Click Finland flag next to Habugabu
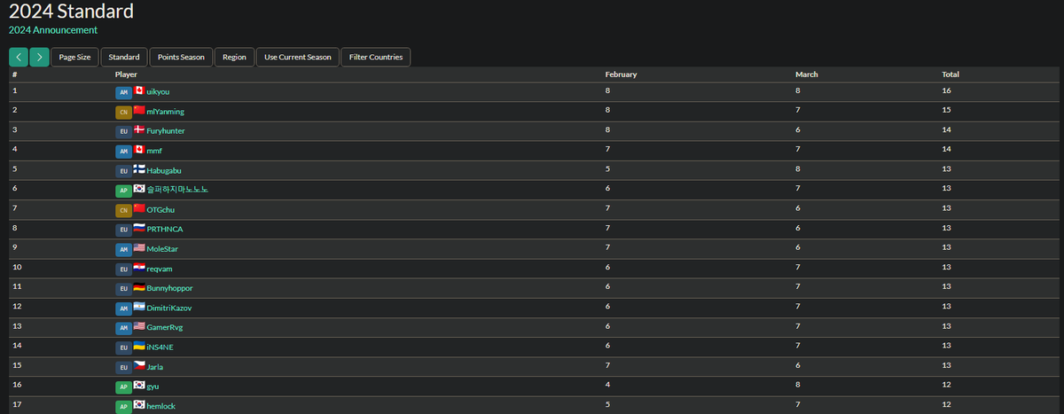The height and width of the screenshot is (414, 1064). 139,169
